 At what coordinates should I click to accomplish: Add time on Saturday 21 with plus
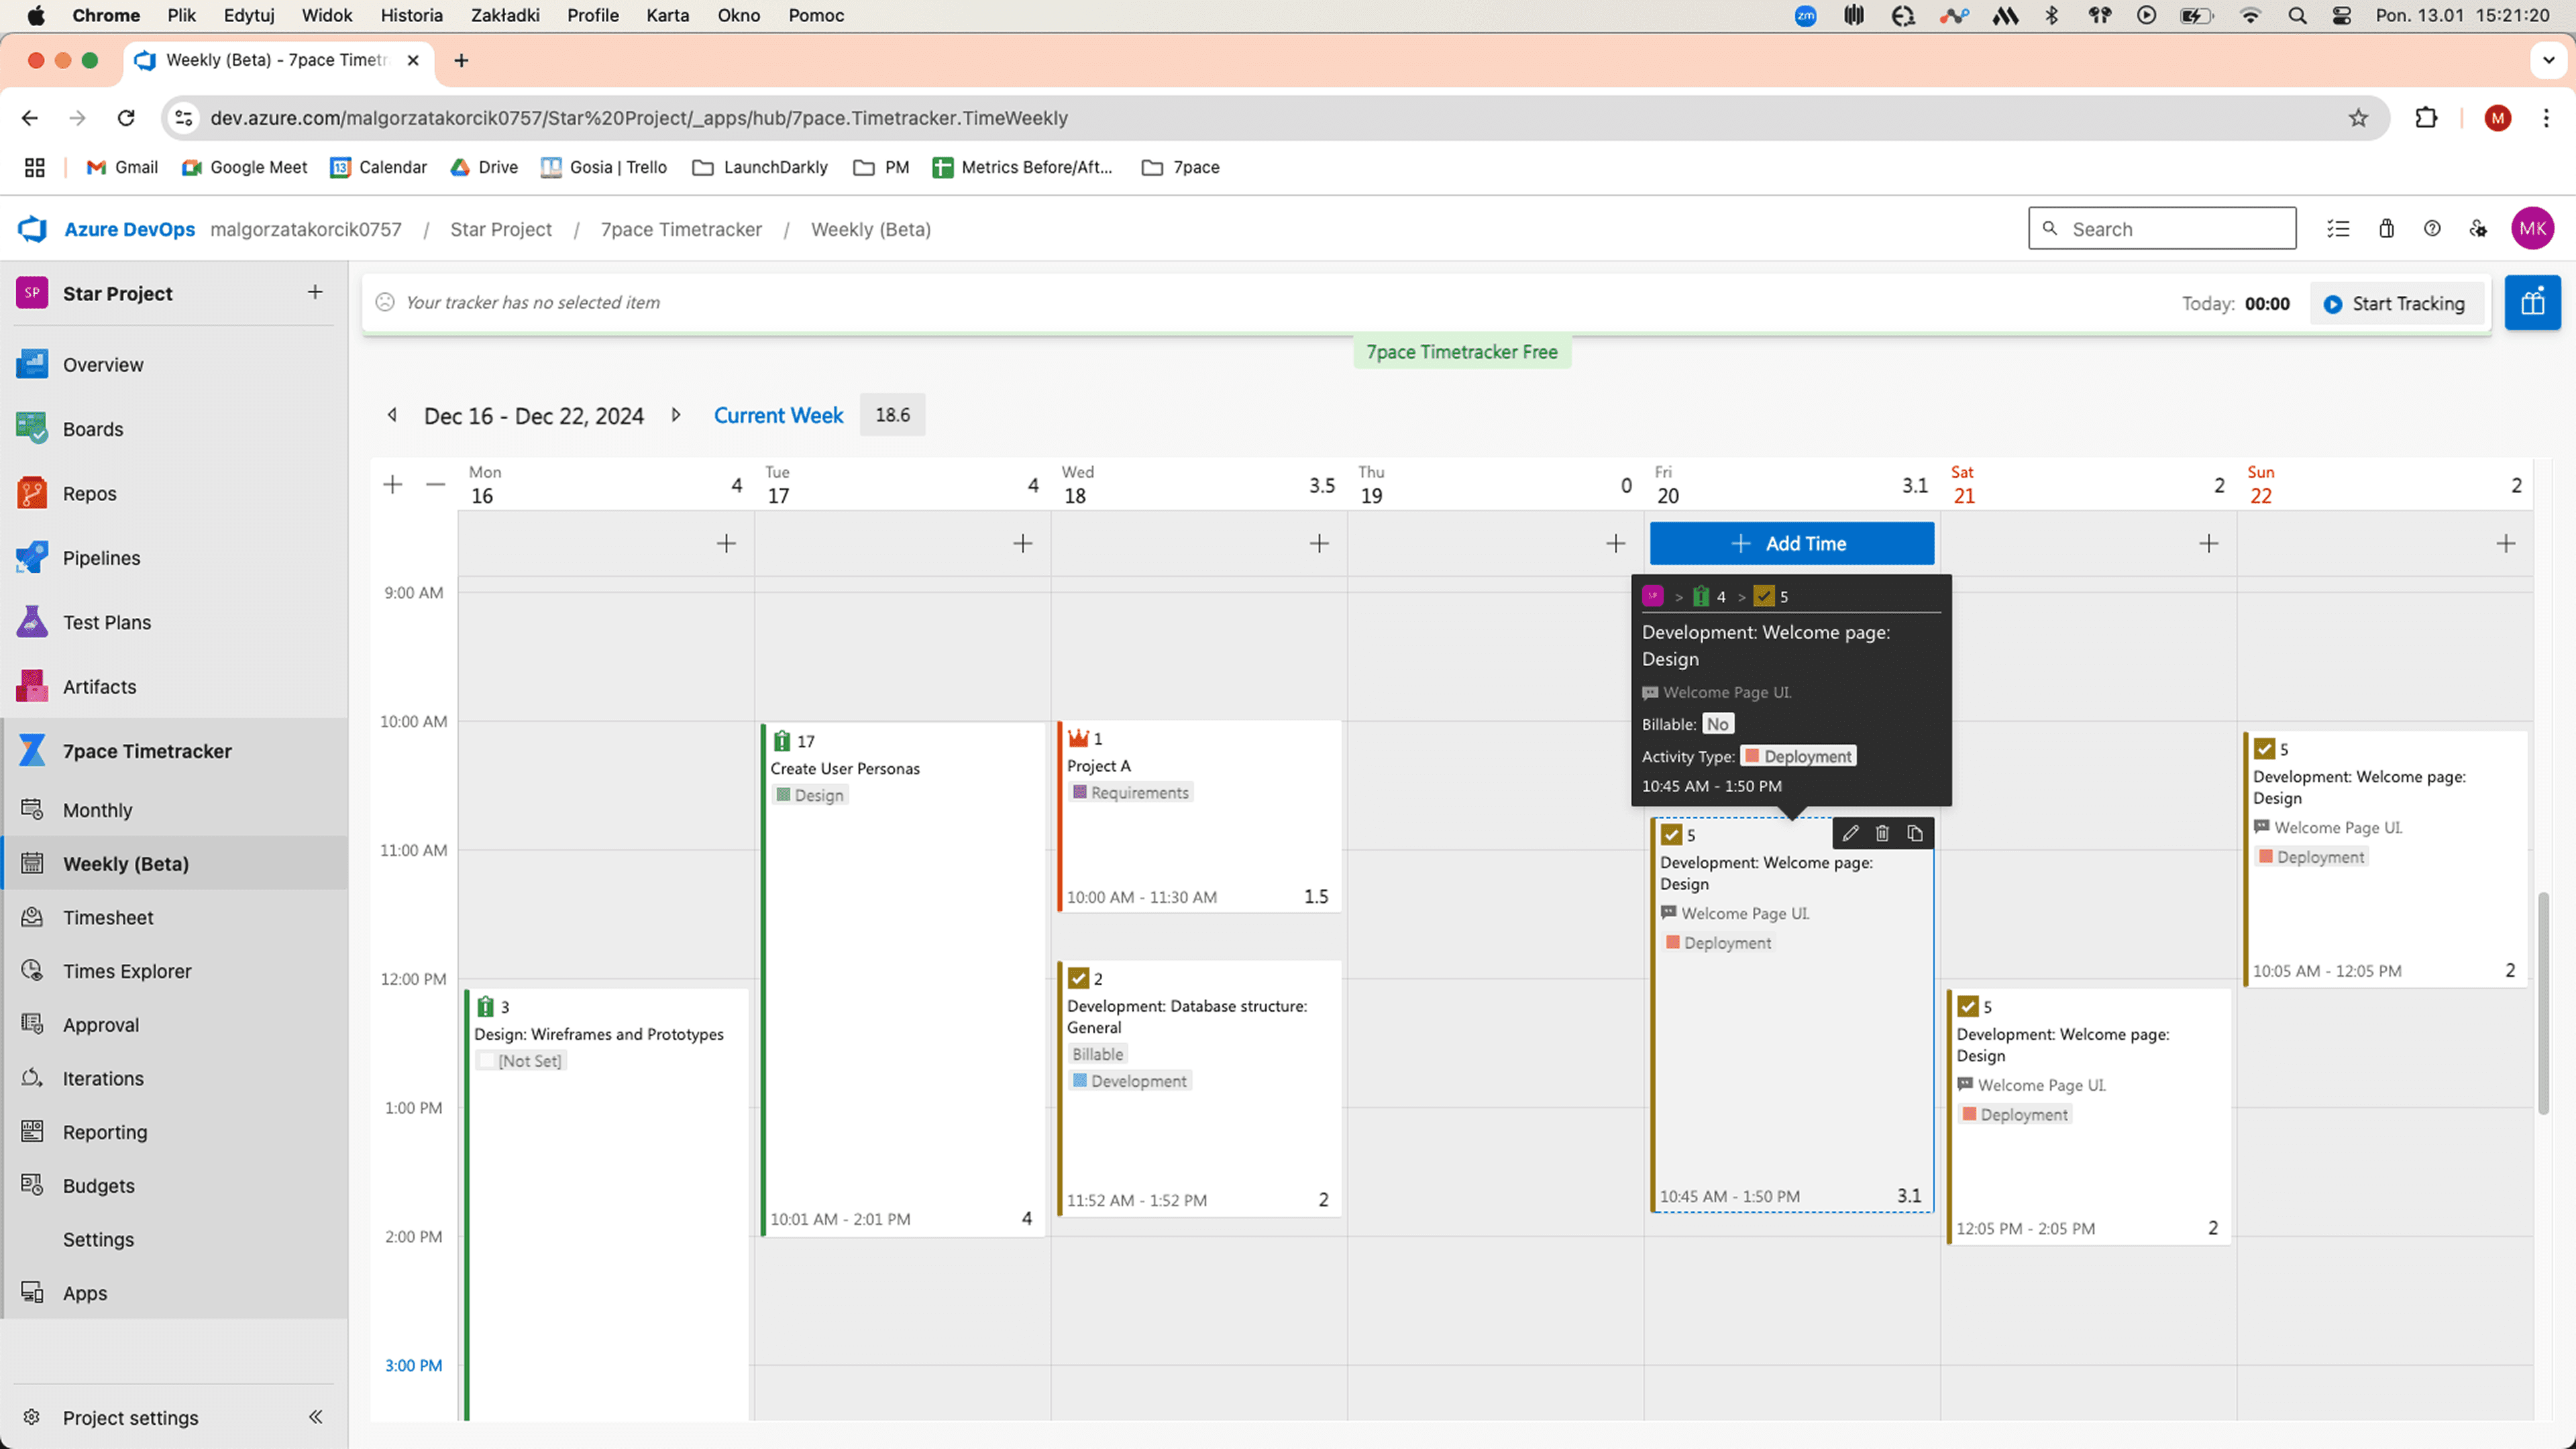[2209, 543]
